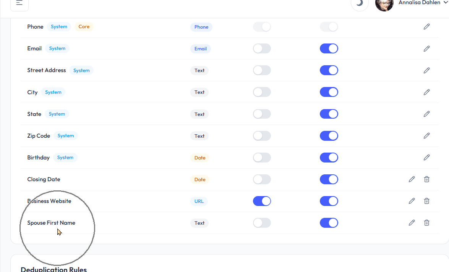Click the Core tag on Phone
Image resolution: width=449 pixels, height=272 pixels.
click(84, 27)
